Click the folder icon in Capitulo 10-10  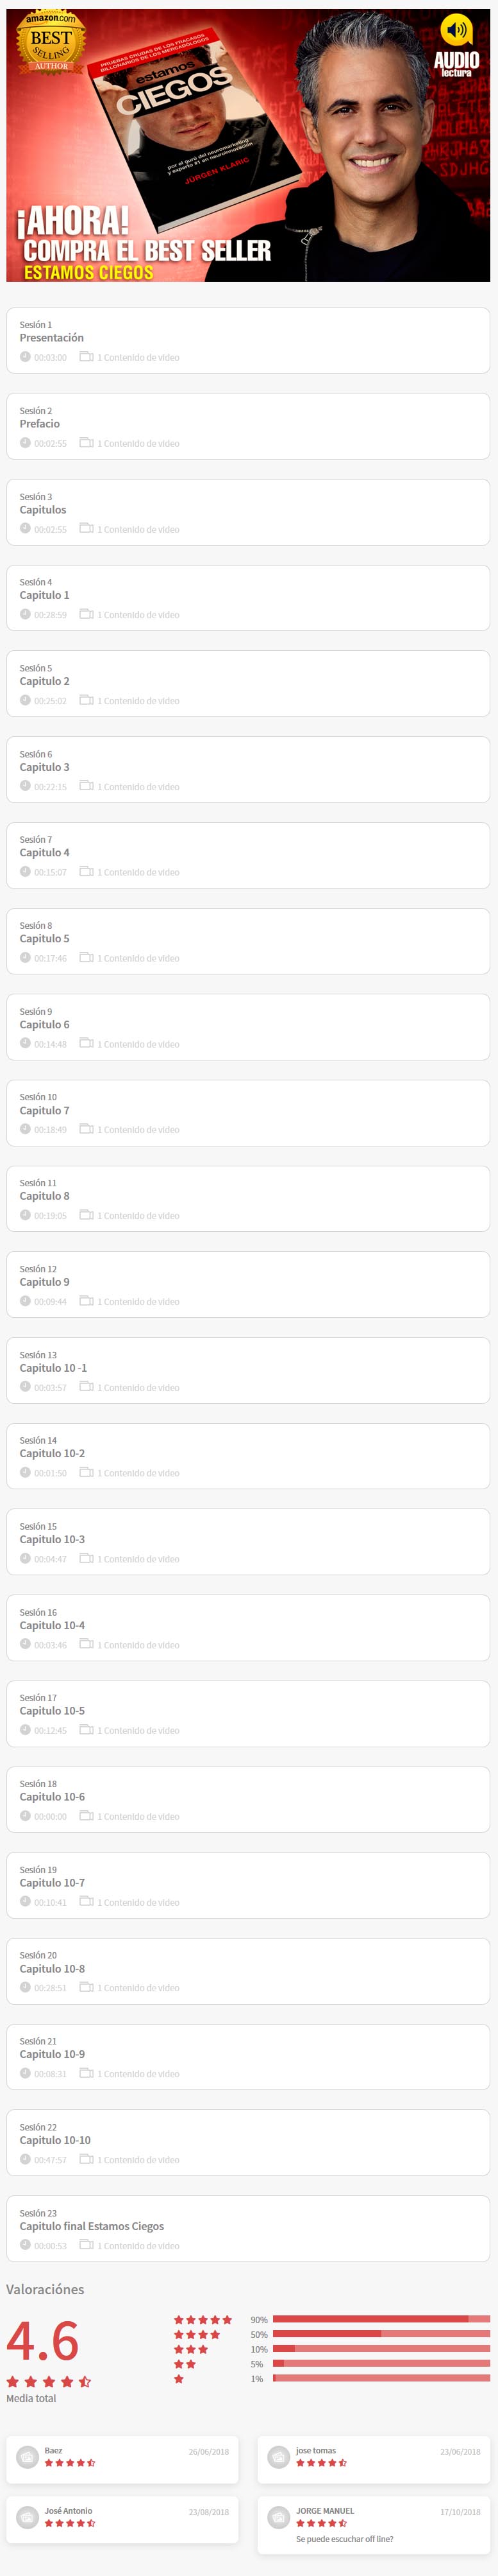87,2159
